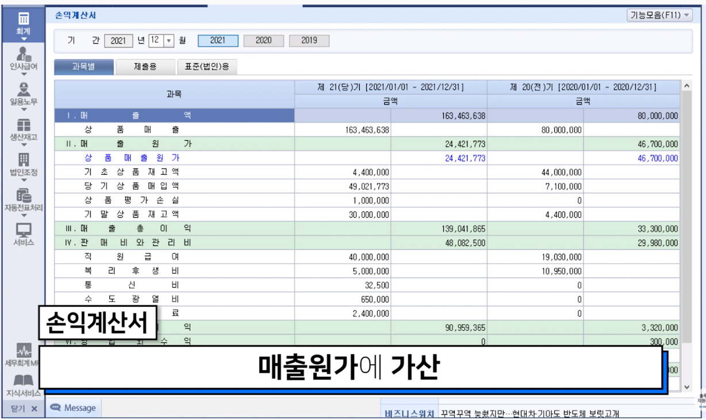Image resolution: width=706 pixels, height=420 pixels.
Task: Expand the arrow under 자동전표처리
Action: point(24,215)
